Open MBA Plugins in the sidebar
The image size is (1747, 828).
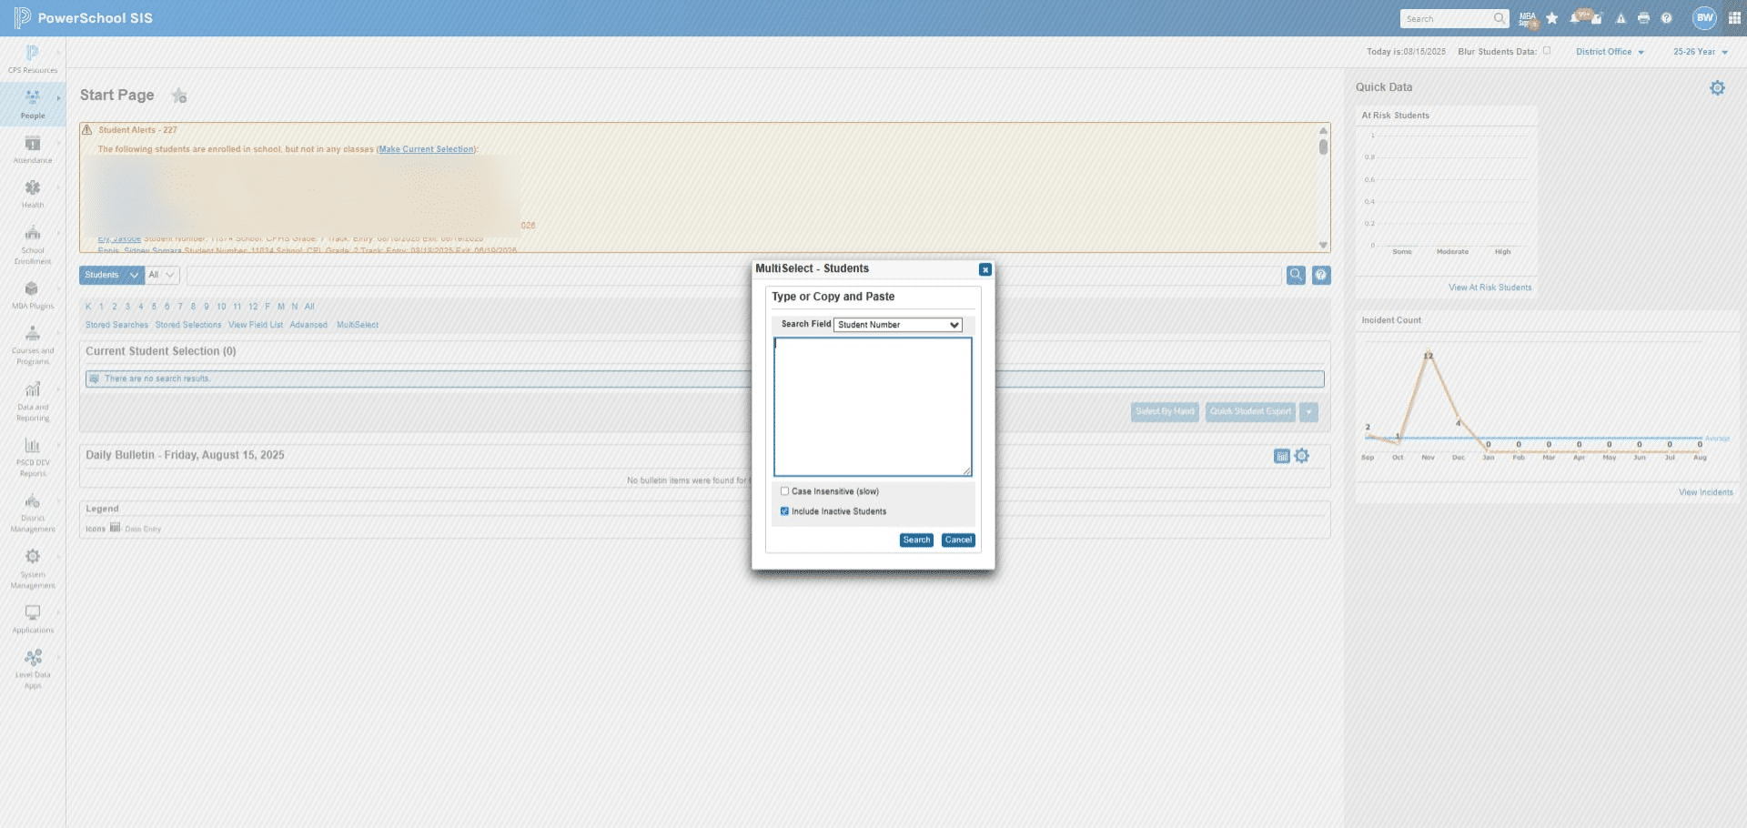point(33,295)
